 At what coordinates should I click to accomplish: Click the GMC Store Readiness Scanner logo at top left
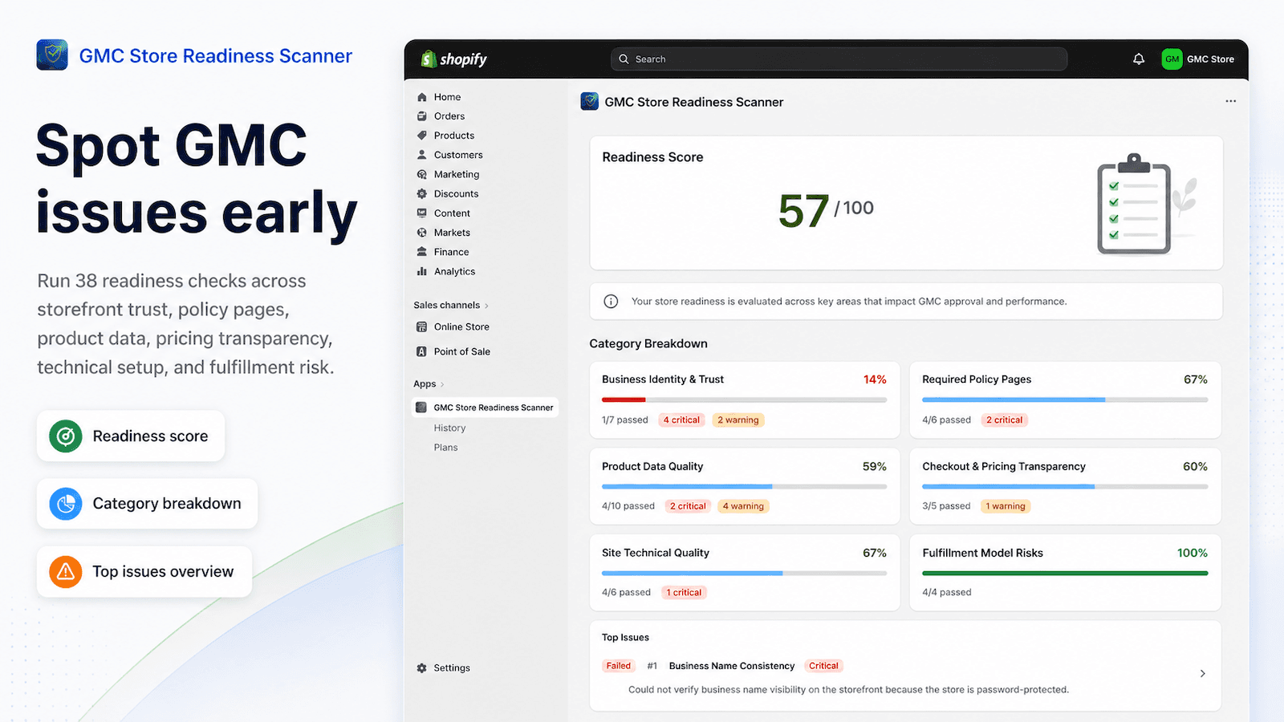click(52, 55)
